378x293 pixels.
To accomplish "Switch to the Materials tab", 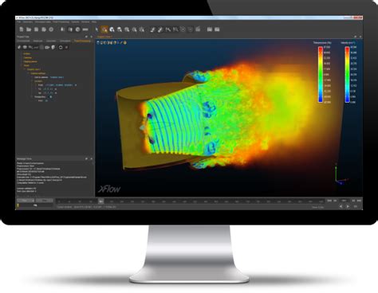I will pyautogui.click(x=37, y=41).
